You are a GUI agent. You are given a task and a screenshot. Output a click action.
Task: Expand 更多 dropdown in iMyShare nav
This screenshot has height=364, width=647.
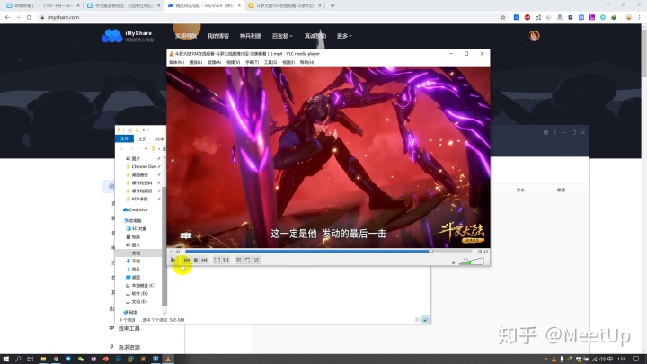point(344,36)
